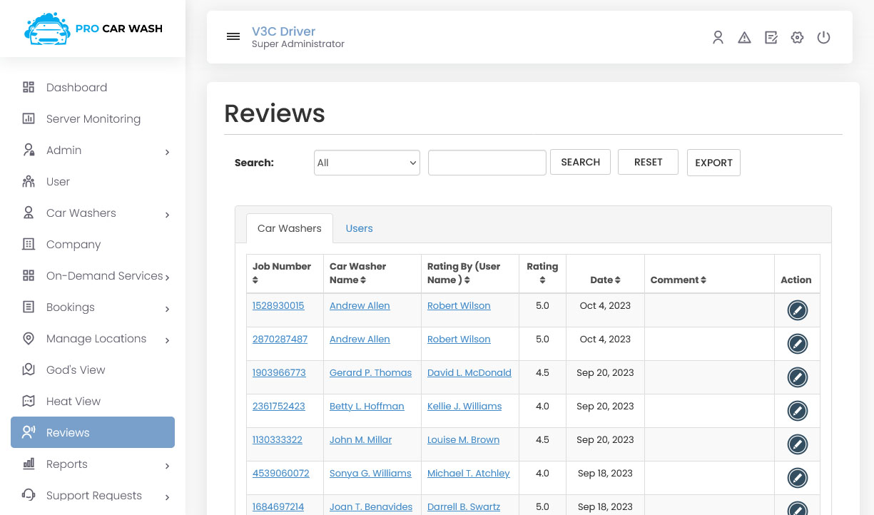The height and width of the screenshot is (515, 874).
Task: Open the settings gear icon in header
Action: [797, 38]
